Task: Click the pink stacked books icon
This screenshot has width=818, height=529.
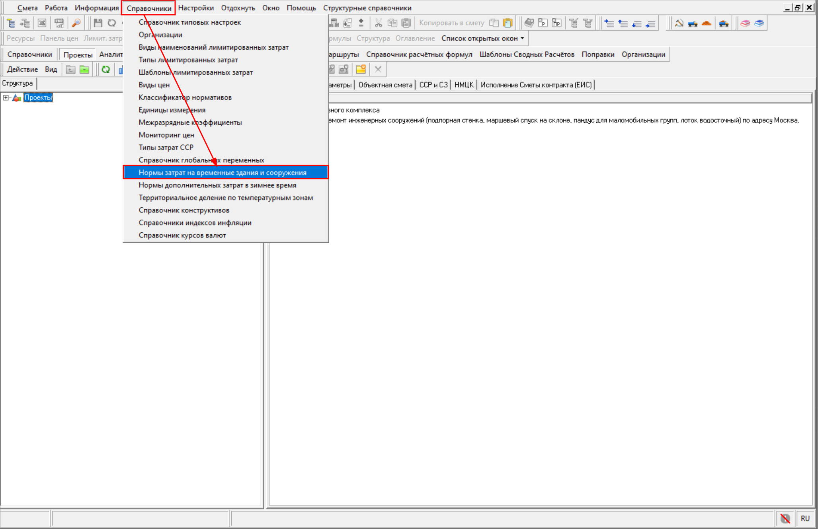Action: 745,23
